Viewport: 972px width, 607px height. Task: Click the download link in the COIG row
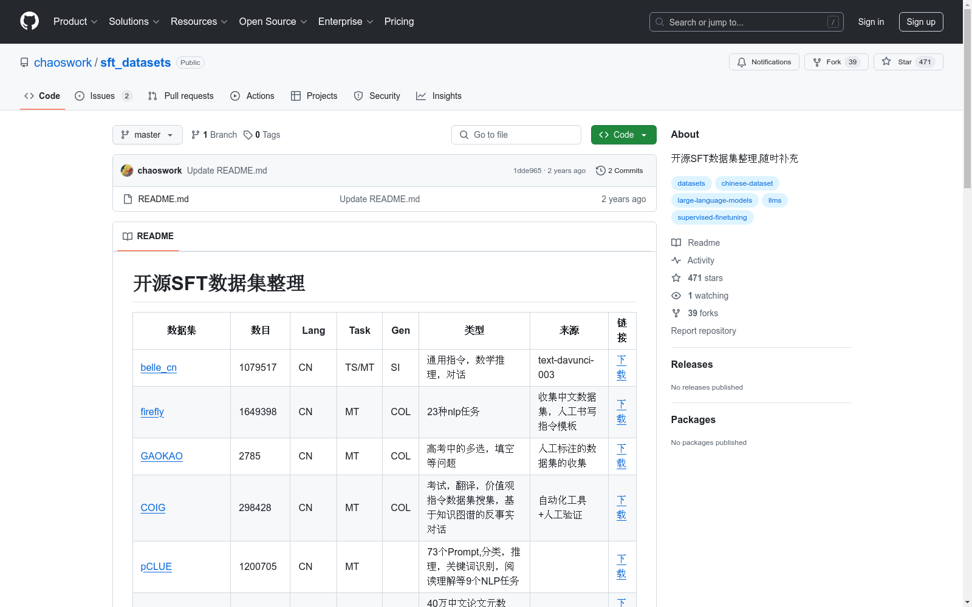click(x=621, y=508)
